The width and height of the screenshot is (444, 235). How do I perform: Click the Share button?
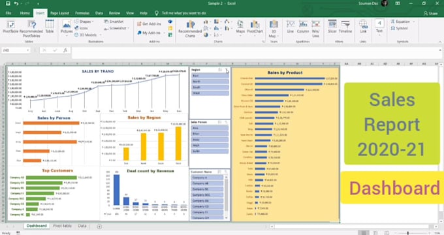pyautogui.click(x=431, y=13)
